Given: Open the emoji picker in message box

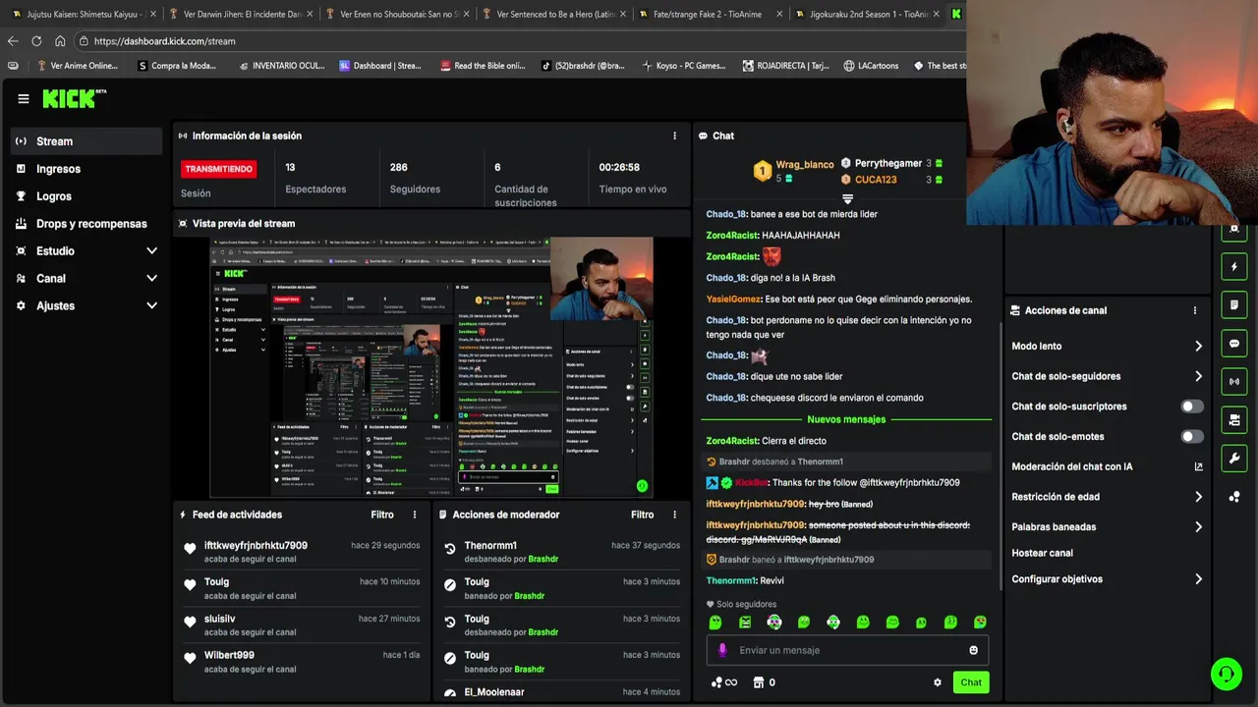Looking at the screenshot, I should pos(974,650).
